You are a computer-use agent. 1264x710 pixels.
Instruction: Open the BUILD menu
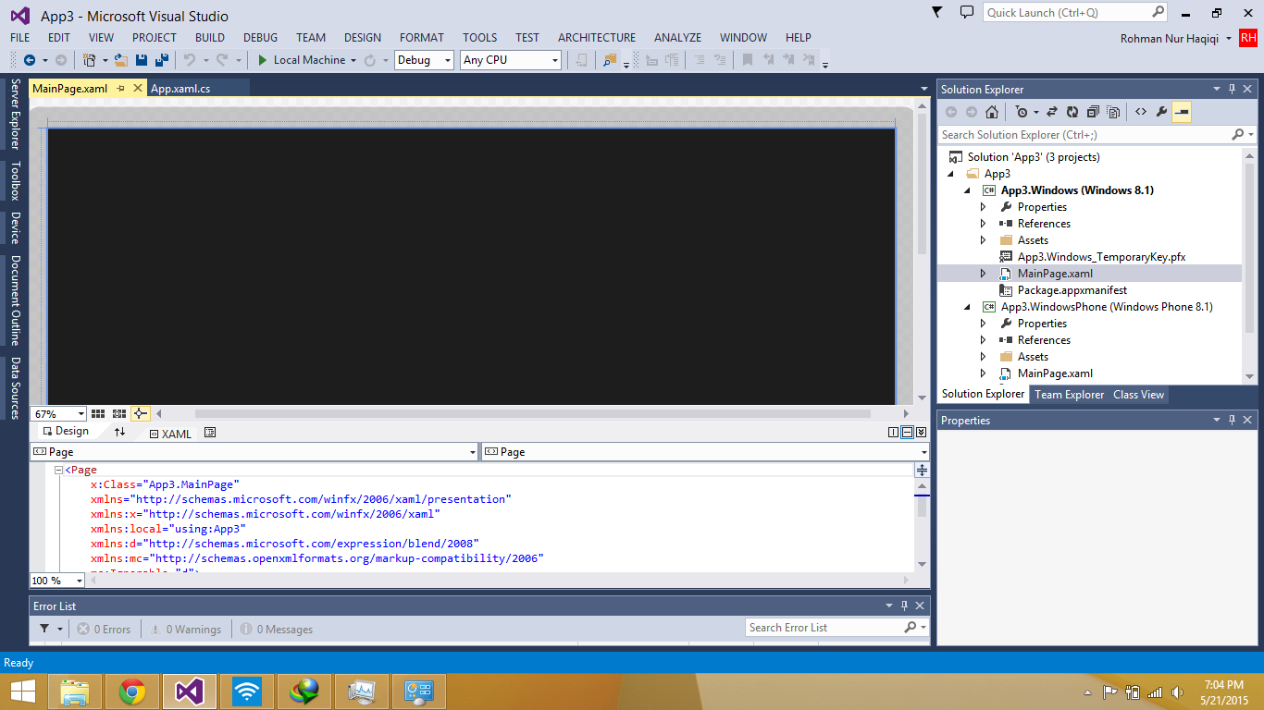(210, 38)
